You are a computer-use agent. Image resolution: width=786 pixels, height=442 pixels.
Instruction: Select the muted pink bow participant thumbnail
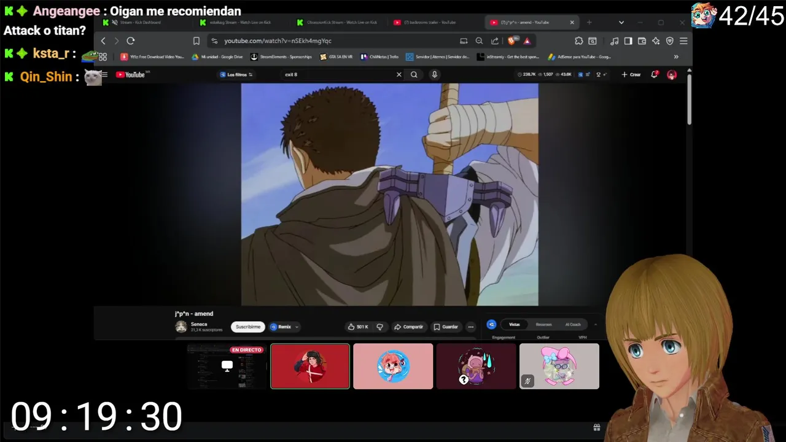(559, 366)
